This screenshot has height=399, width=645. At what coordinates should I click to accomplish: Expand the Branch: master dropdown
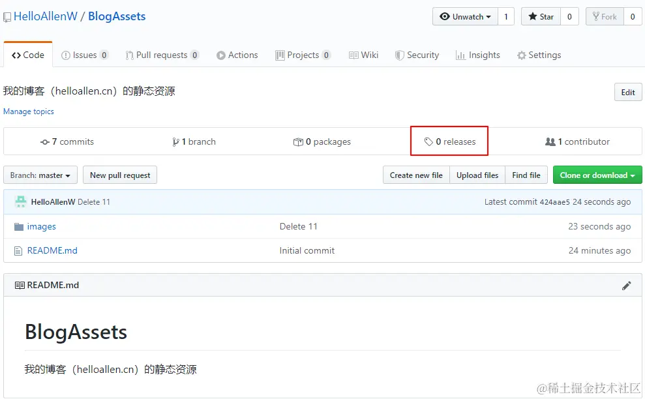(40, 175)
